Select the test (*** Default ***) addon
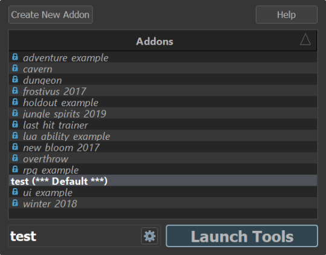Screen dimensions: 326x255 (x=163, y=180)
